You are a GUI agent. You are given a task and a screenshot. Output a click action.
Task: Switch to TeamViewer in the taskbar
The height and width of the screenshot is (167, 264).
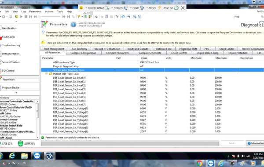point(37,156)
